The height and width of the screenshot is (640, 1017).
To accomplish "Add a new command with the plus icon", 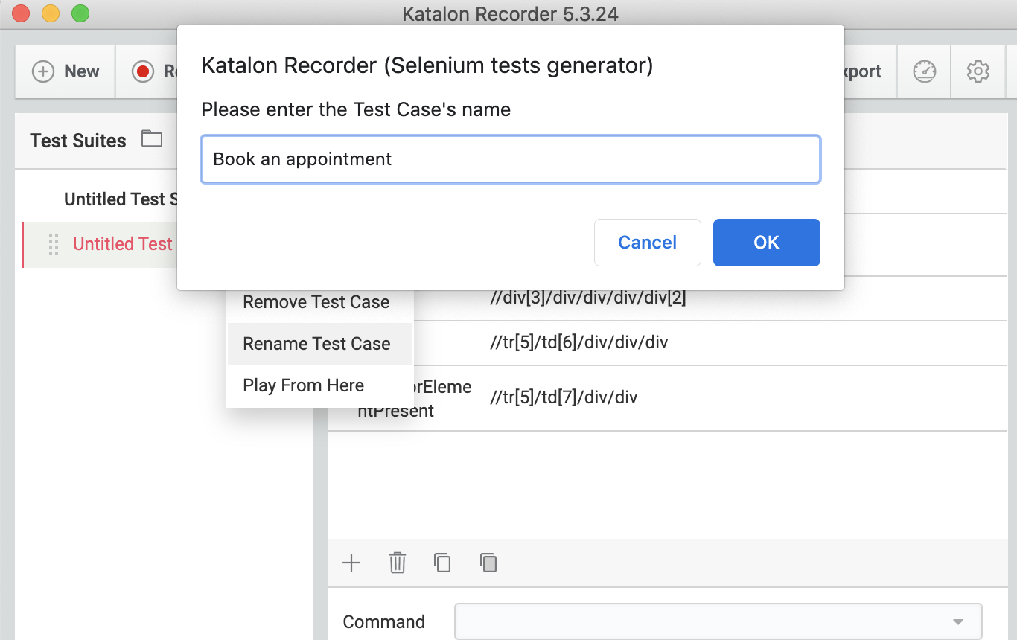I will pos(351,563).
